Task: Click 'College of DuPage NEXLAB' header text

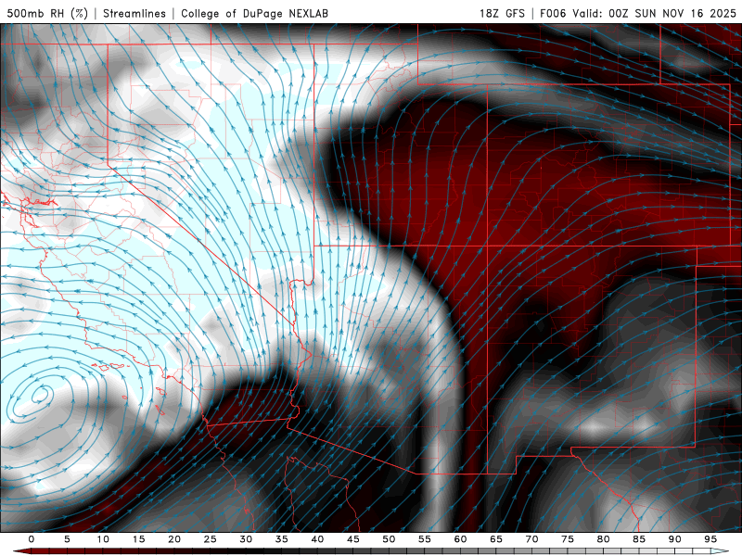Action: coord(254,13)
